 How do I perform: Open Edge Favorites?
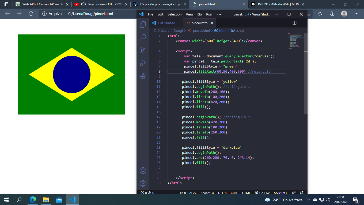[320, 14]
